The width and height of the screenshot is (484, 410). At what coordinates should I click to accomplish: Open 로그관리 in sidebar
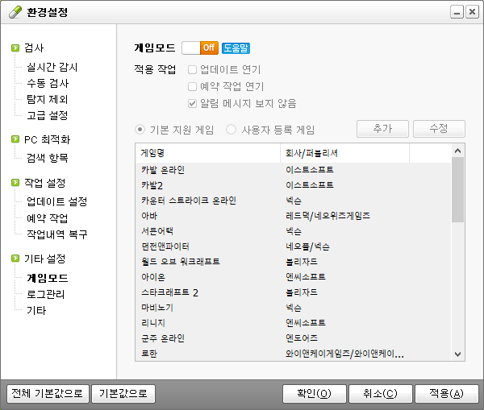45,294
